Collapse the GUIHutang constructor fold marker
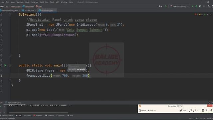 pyautogui.click(x=10, y=15)
